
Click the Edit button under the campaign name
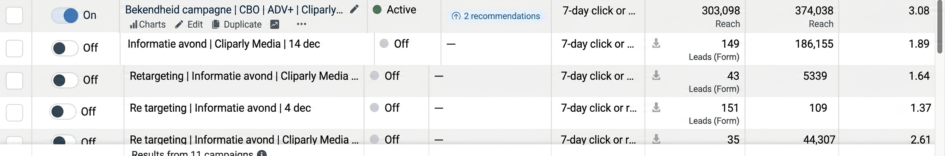(189, 24)
